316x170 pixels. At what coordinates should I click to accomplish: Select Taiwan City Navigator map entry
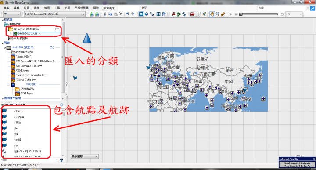click(31, 75)
